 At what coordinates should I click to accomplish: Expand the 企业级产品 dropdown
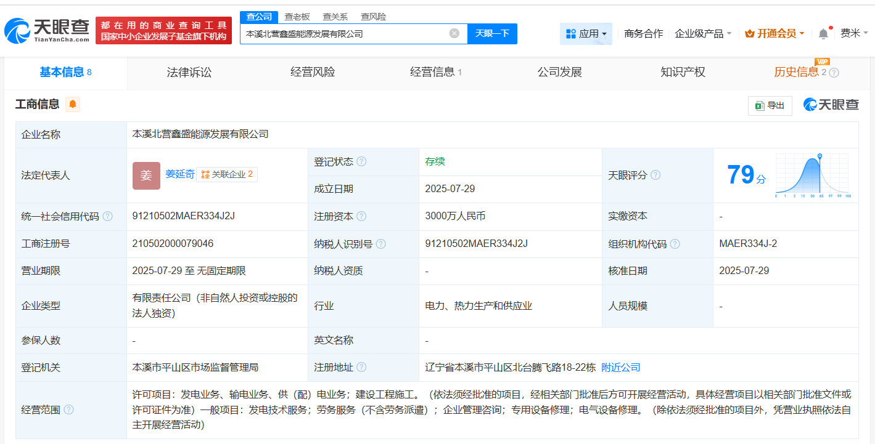pos(704,34)
